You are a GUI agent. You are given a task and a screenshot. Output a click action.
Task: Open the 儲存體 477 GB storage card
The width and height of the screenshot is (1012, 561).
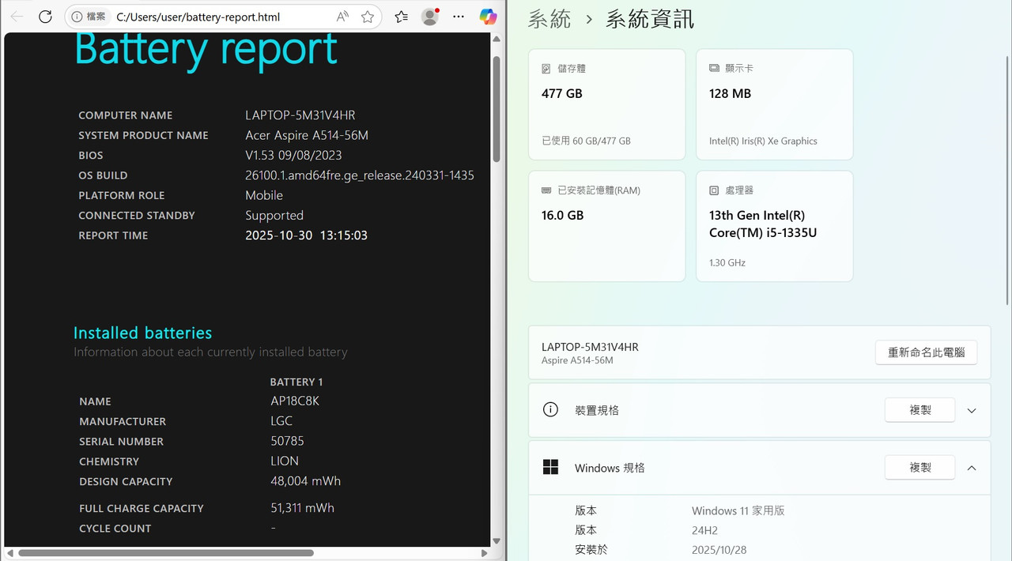coord(606,104)
